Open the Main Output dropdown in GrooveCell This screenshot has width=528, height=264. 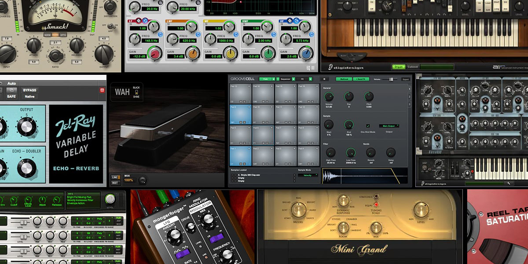click(x=389, y=126)
